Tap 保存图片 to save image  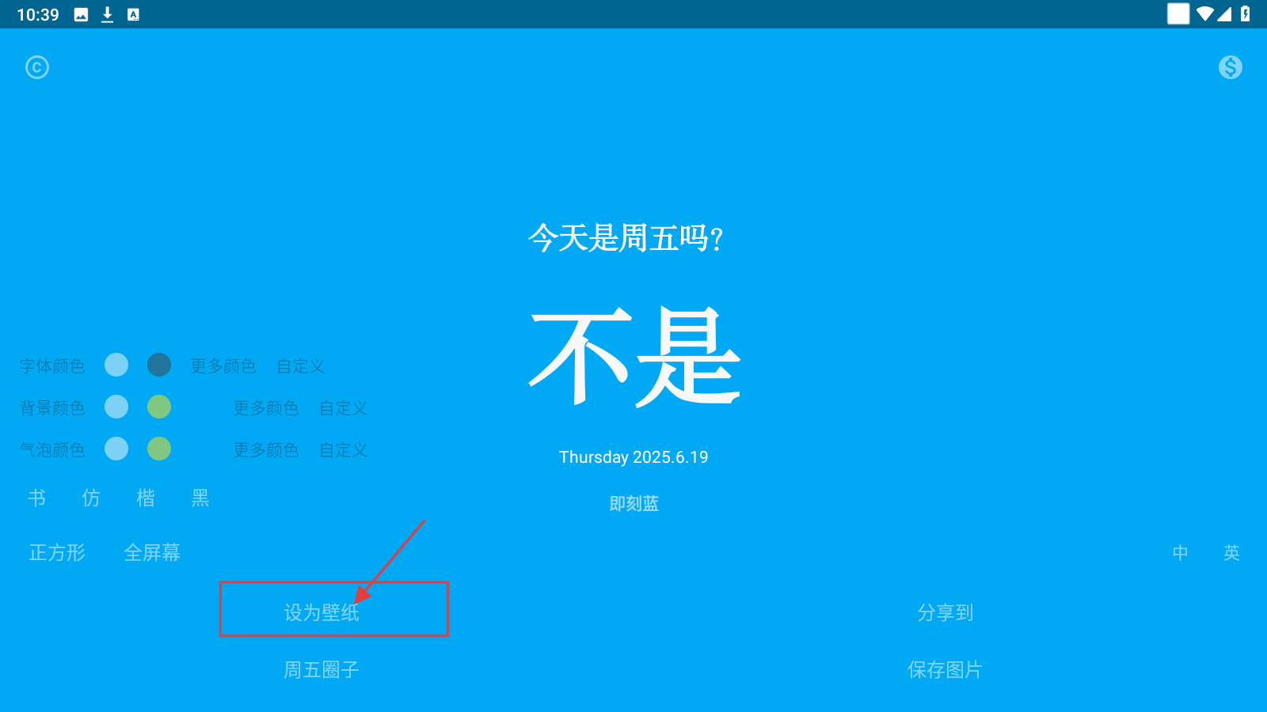point(945,670)
